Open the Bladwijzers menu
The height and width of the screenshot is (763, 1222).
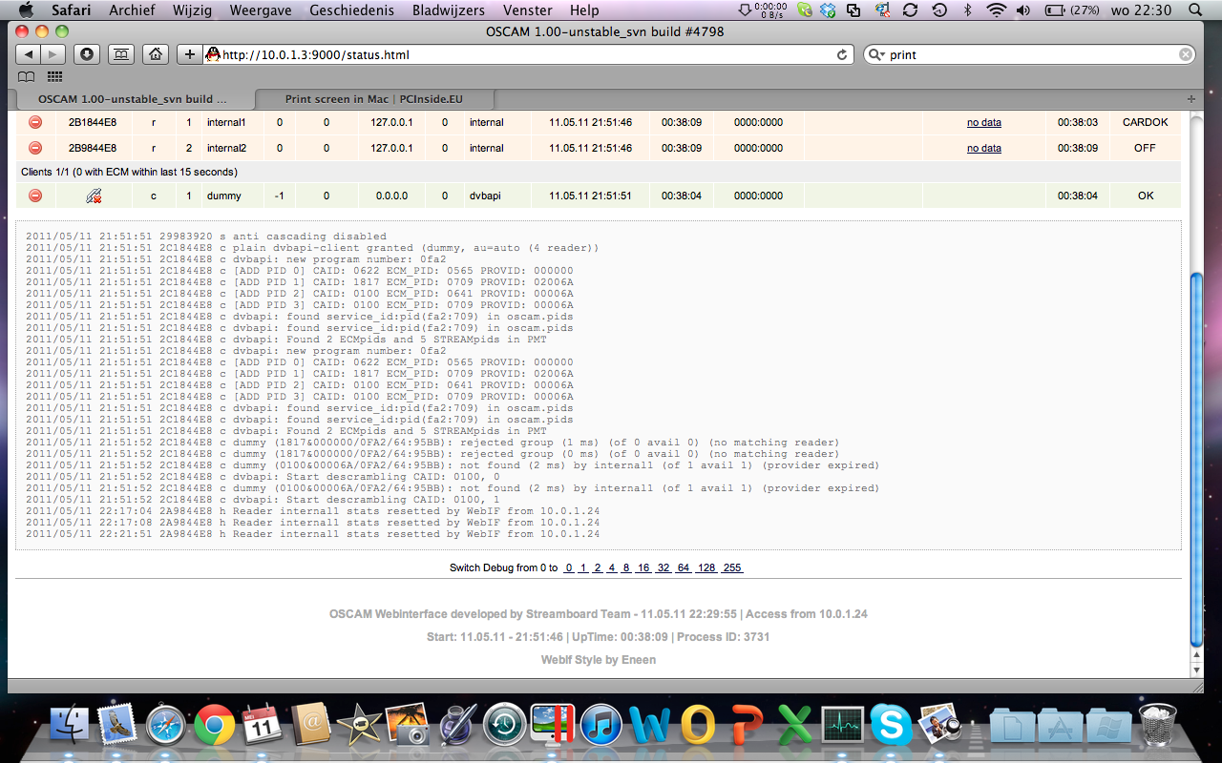[x=449, y=10]
